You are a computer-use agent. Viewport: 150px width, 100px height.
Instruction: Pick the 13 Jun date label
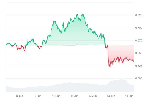[111, 96]
